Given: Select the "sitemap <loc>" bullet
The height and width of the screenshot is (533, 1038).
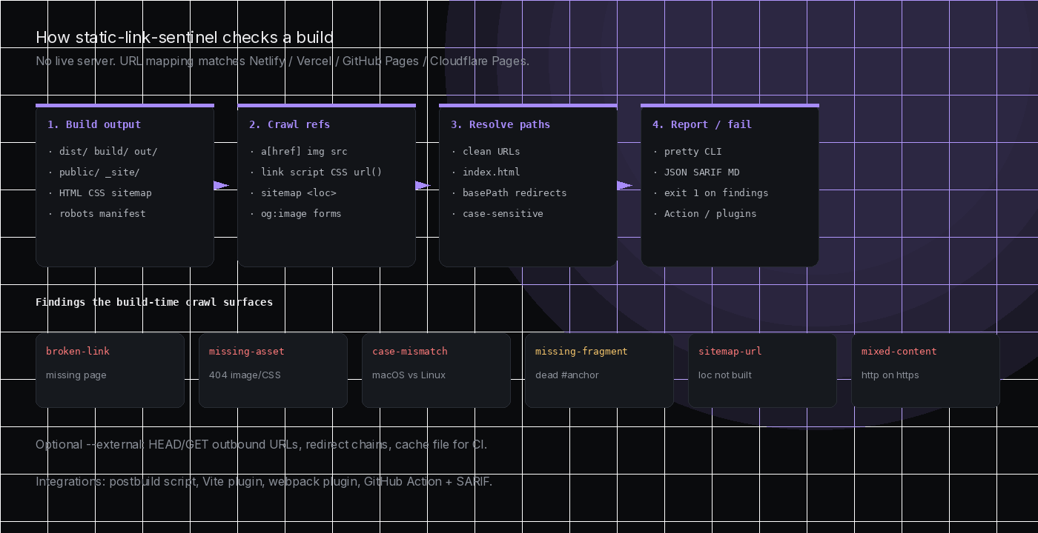Looking at the screenshot, I should (293, 192).
